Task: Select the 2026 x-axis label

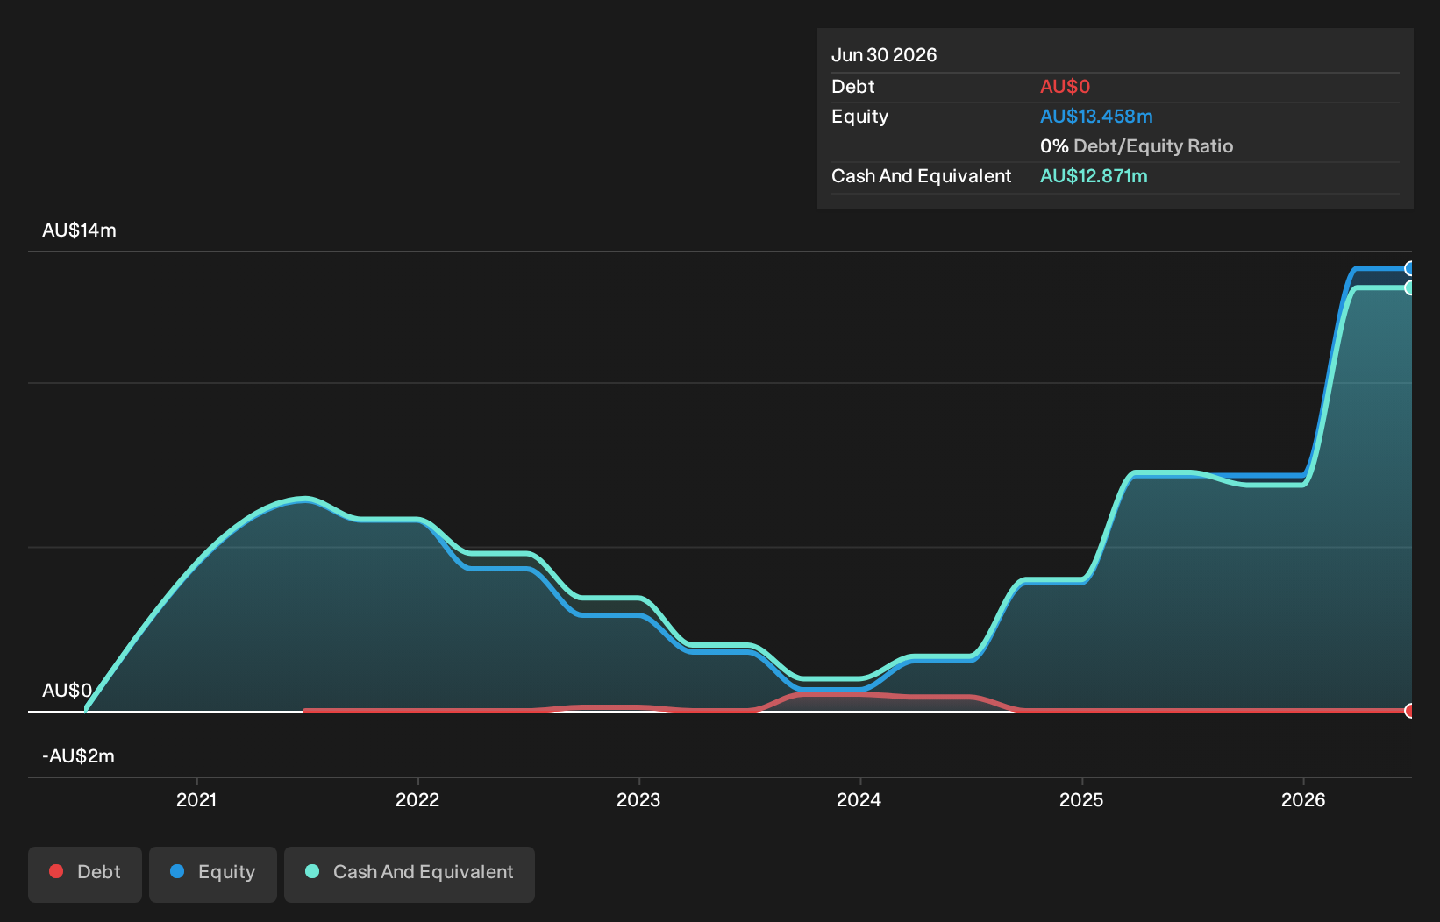Action: tap(1303, 799)
